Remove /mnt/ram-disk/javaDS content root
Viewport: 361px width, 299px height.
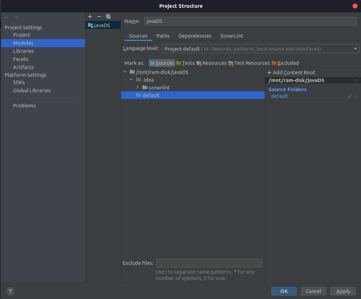tap(356, 80)
